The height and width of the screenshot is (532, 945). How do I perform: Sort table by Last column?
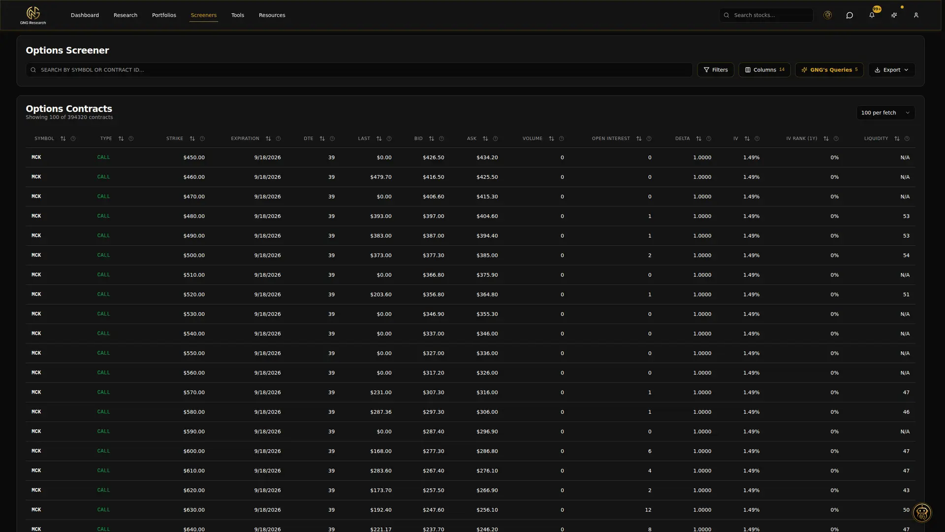[379, 139]
